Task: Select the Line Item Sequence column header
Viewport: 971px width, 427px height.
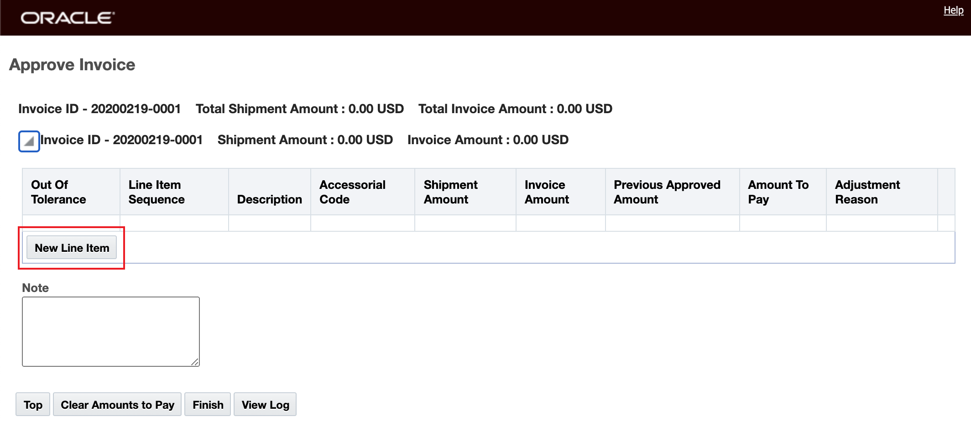Action: tap(157, 192)
